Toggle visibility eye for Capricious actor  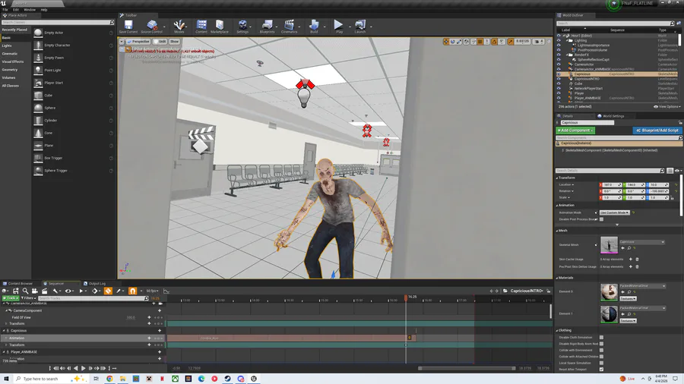[559, 74]
